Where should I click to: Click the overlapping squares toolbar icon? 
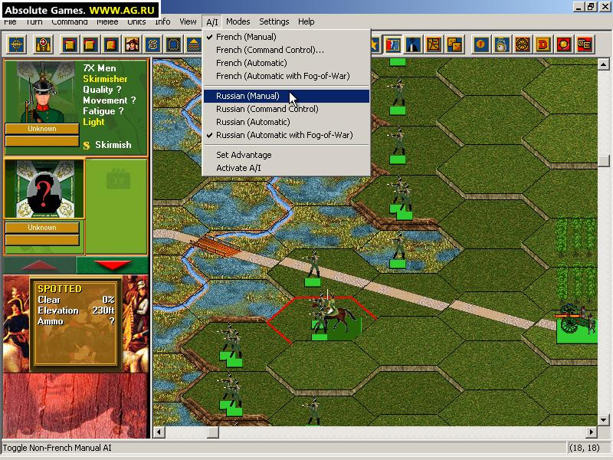(x=454, y=44)
